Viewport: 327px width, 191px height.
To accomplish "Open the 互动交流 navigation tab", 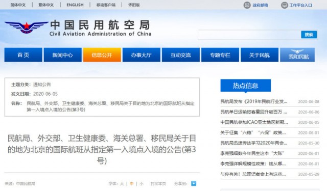I will [181, 55].
